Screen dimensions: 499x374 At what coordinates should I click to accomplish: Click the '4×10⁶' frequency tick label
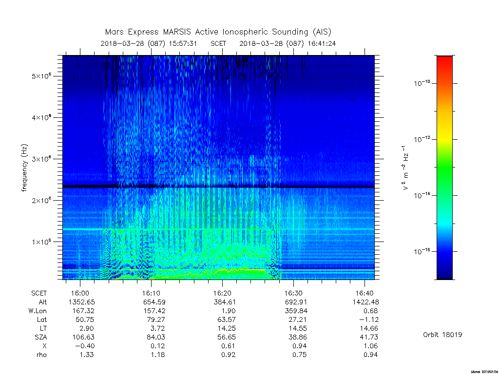(41, 117)
